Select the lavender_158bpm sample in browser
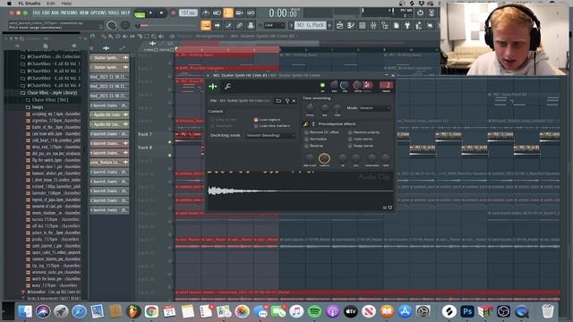Viewport: 573px width, 322px height. [x=54, y=193]
